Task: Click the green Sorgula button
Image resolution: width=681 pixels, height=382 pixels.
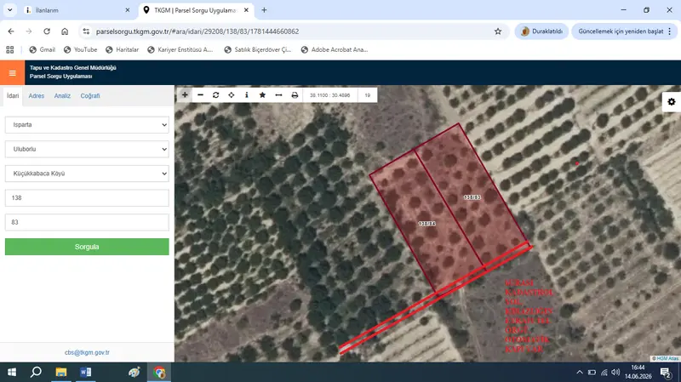Action: tap(87, 247)
